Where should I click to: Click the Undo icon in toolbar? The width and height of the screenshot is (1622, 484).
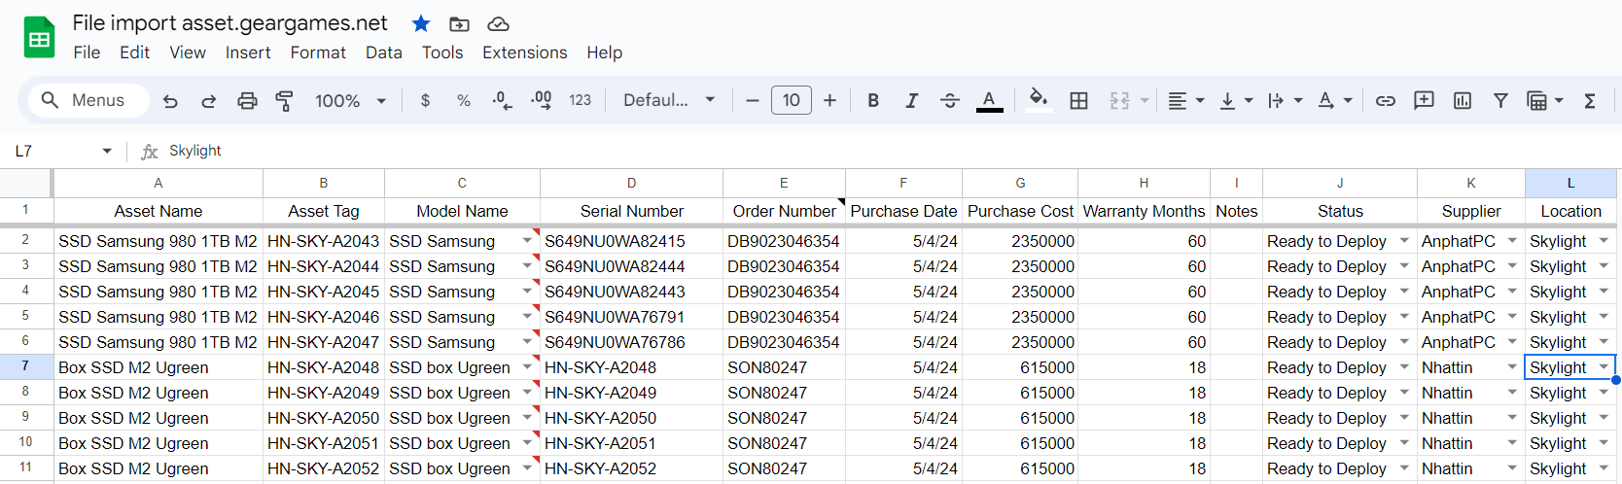pos(170,100)
